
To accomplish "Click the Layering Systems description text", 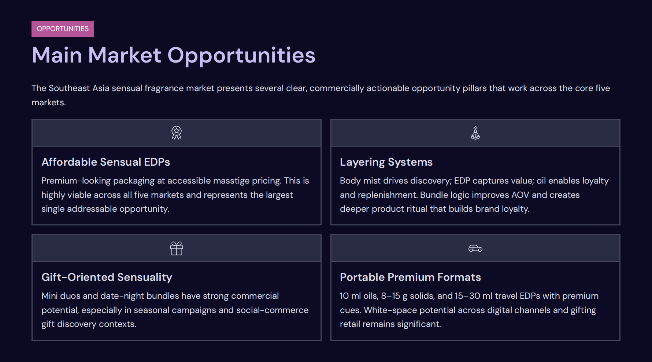I will click(x=474, y=195).
